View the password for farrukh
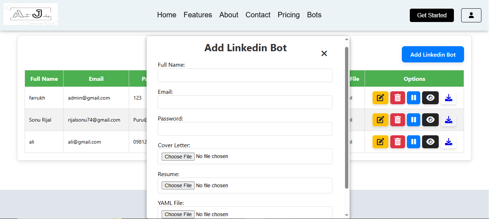The height and width of the screenshot is (219, 489). 430,98
